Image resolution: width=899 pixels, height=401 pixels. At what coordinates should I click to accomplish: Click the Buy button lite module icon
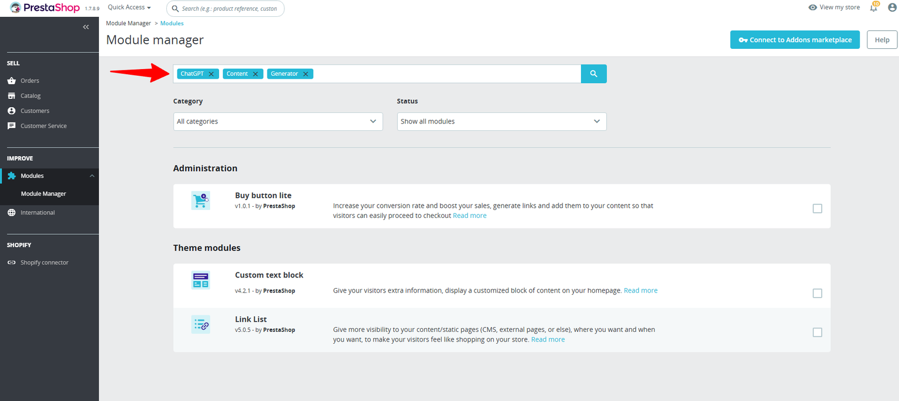tap(201, 200)
